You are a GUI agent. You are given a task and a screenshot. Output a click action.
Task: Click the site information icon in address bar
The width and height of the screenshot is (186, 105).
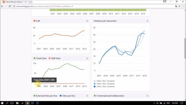click(x=14, y=6)
